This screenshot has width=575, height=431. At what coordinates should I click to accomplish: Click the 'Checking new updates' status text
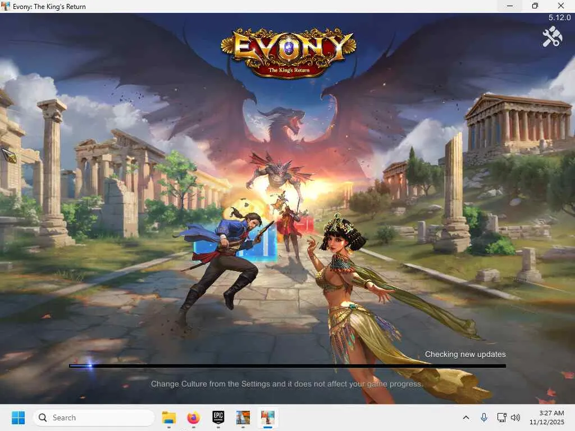point(465,354)
